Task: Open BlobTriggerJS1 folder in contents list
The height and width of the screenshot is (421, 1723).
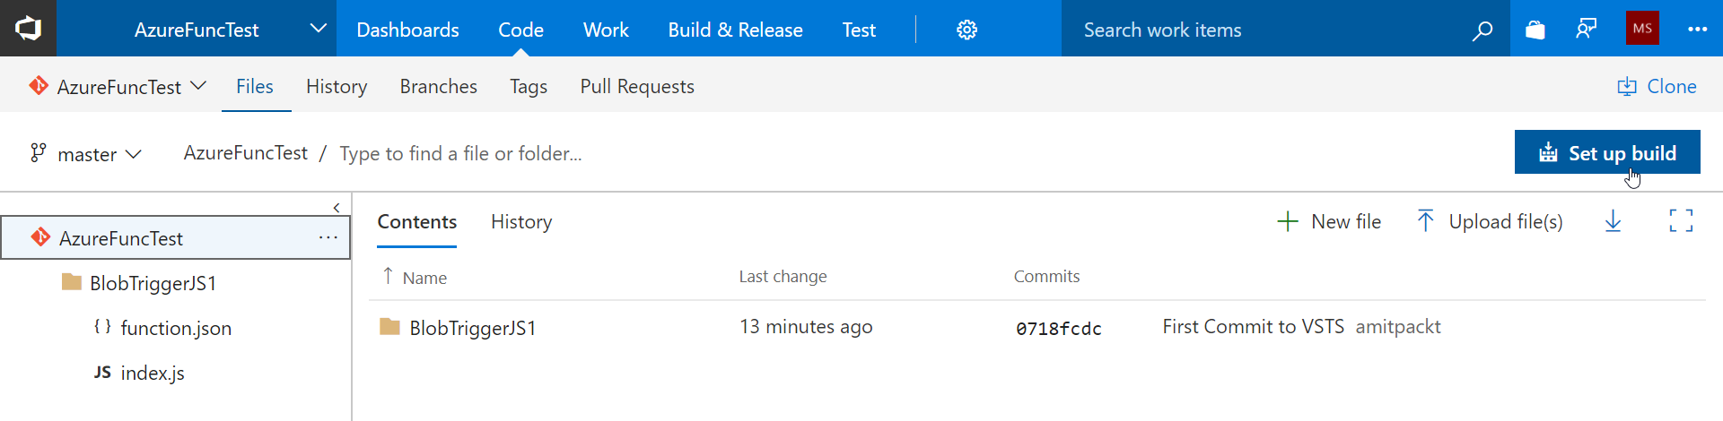Action: pyautogui.click(x=473, y=328)
